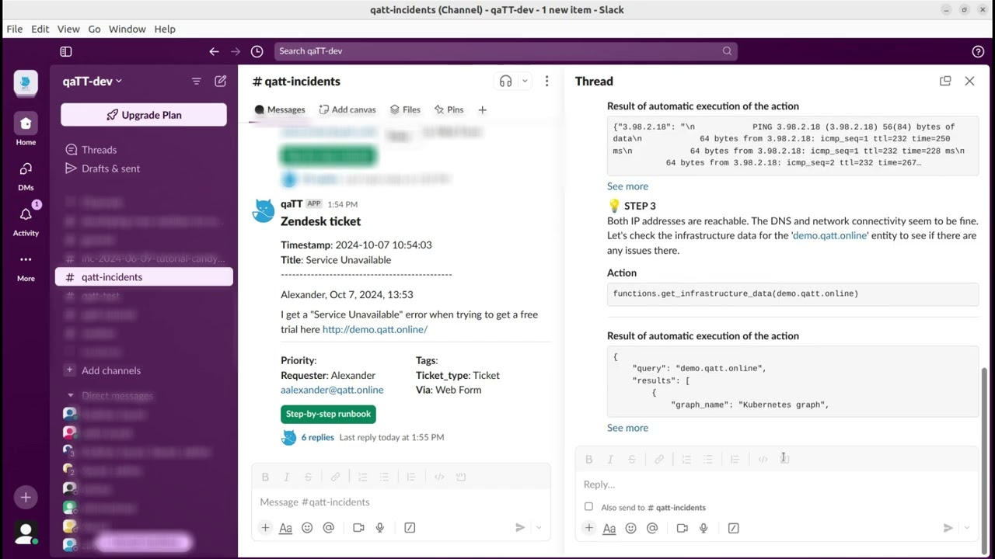Viewport: 995px width, 559px height.
Task: Toggle bold in the channel composer
Action: [x=265, y=477]
